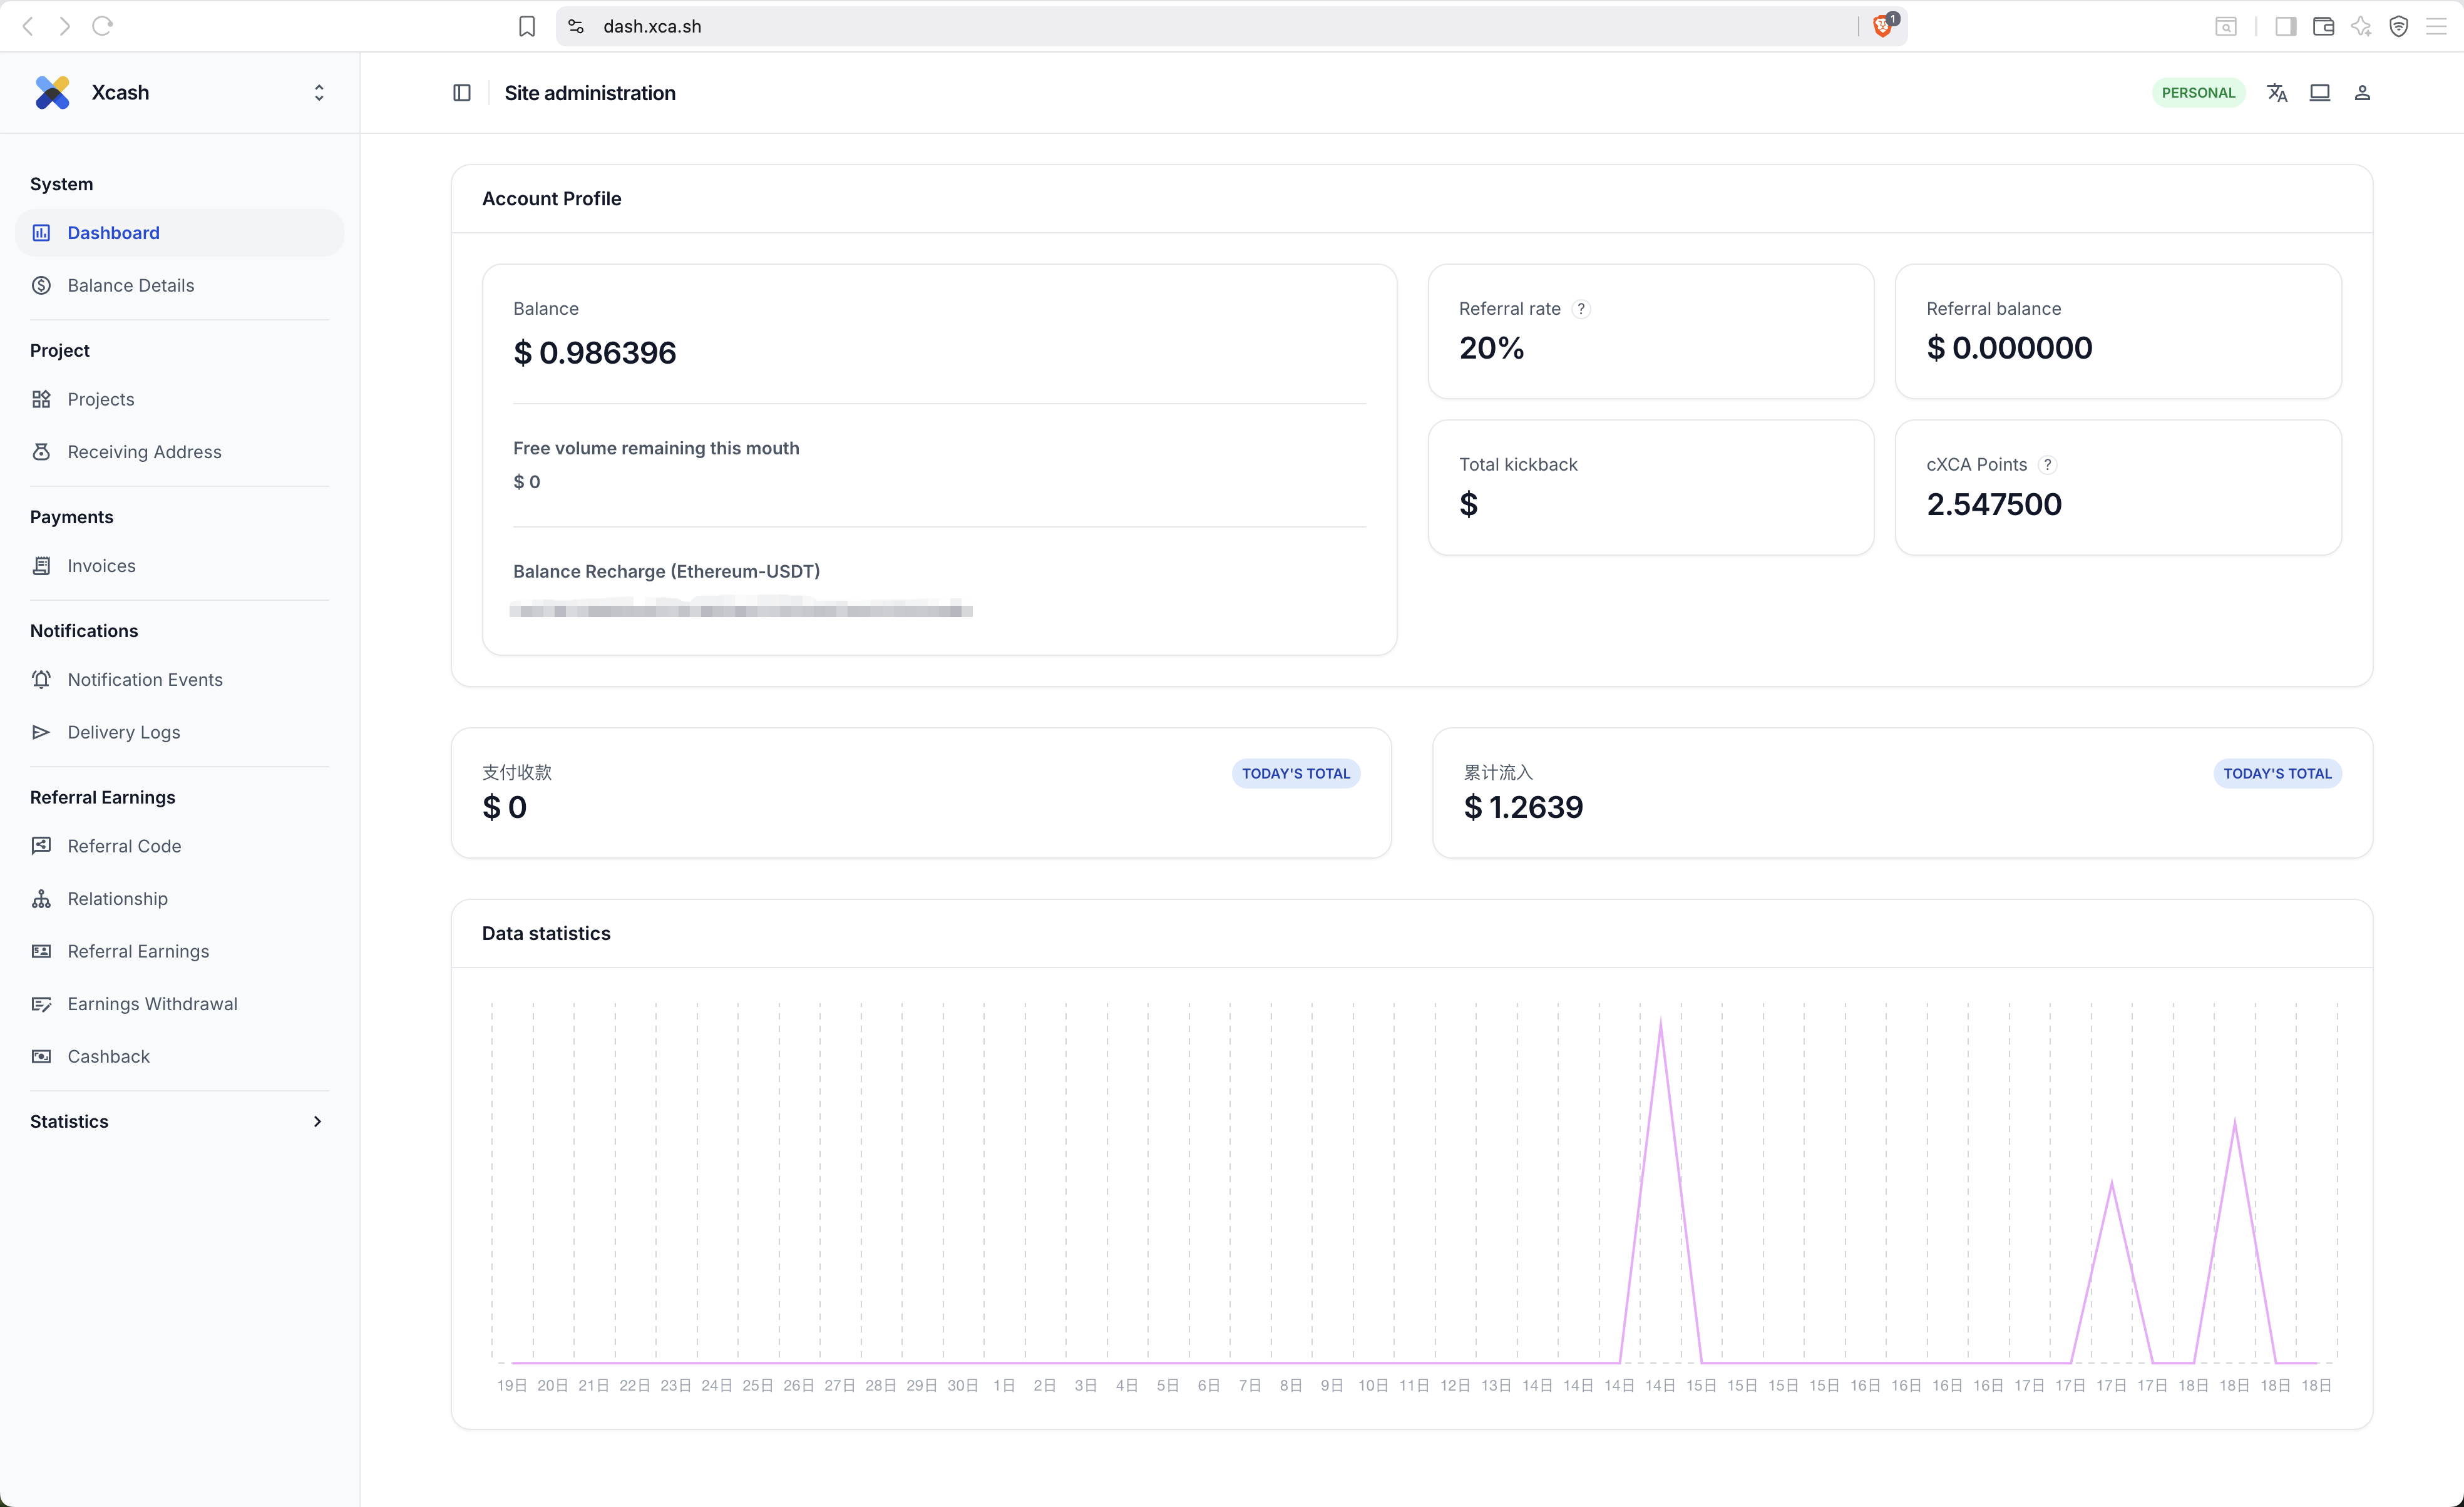Expand the Statistics sidebar section
Screen dimensions: 2464x1507
point(317,1121)
